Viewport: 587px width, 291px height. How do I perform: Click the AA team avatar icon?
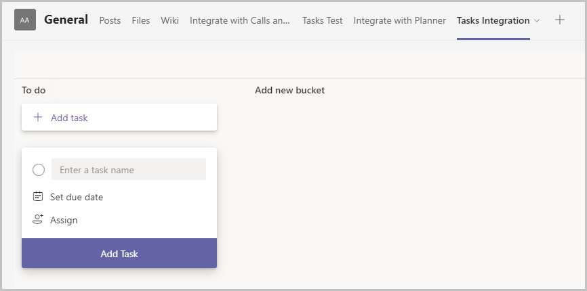[x=25, y=20]
